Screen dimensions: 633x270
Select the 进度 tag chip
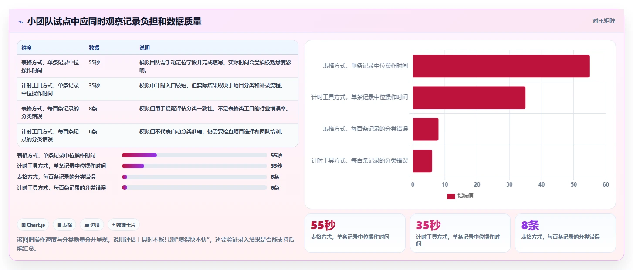pos(92,225)
